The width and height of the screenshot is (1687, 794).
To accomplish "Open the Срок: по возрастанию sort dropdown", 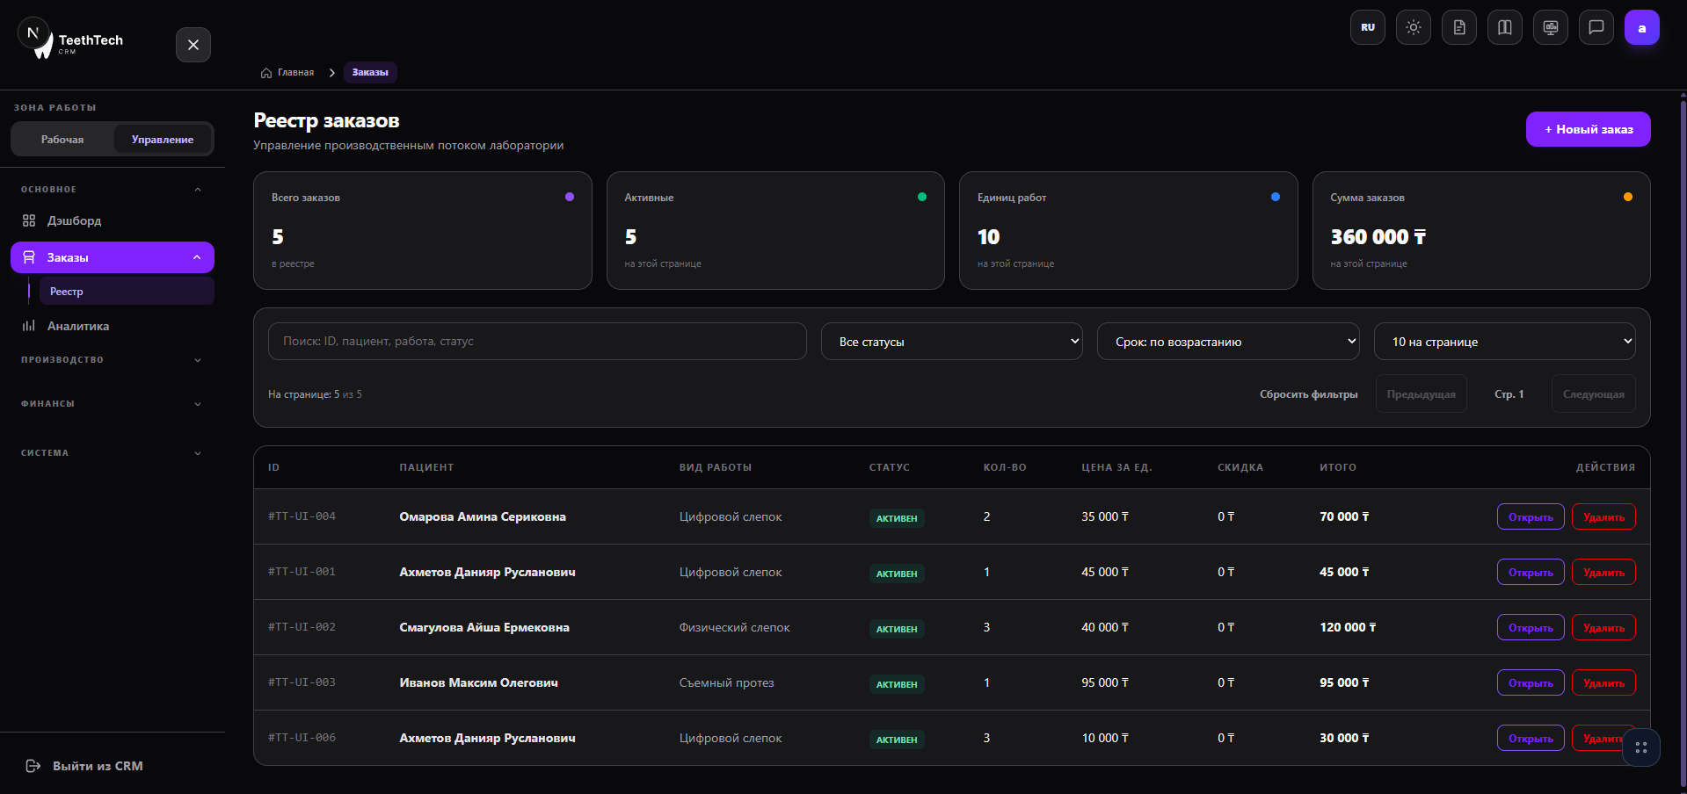I will [1228, 342].
